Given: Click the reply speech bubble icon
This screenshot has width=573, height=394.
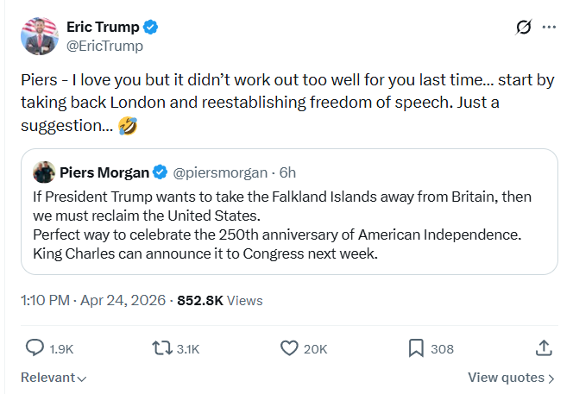Looking at the screenshot, I should 35,347.
